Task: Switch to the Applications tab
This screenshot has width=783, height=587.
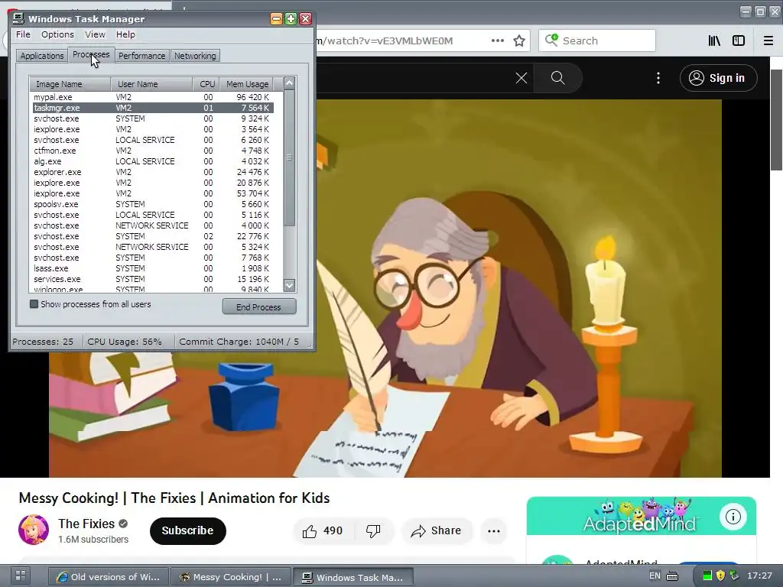Action: click(42, 56)
